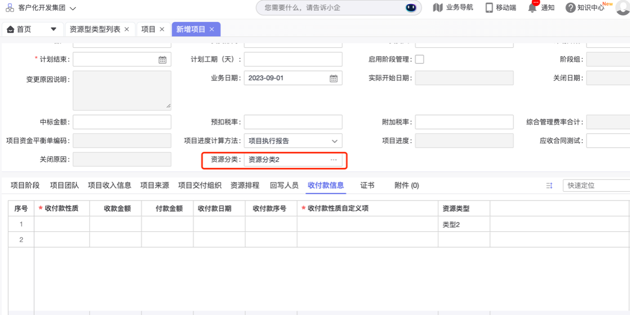630x315 pixels.
Task: Click the column settings icon beside 快速定位
Action: (x=549, y=186)
